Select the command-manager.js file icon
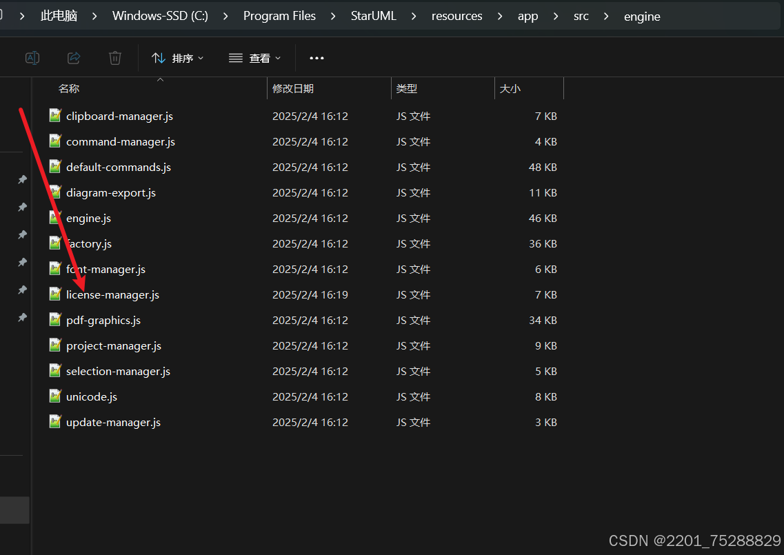The image size is (784, 555). pos(55,141)
